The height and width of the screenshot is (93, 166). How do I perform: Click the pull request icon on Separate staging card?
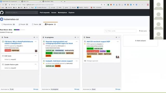click(x=44, y=42)
